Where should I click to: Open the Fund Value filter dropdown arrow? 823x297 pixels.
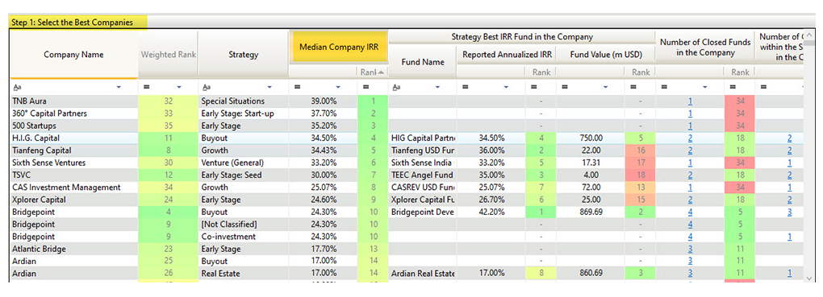[606, 87]
